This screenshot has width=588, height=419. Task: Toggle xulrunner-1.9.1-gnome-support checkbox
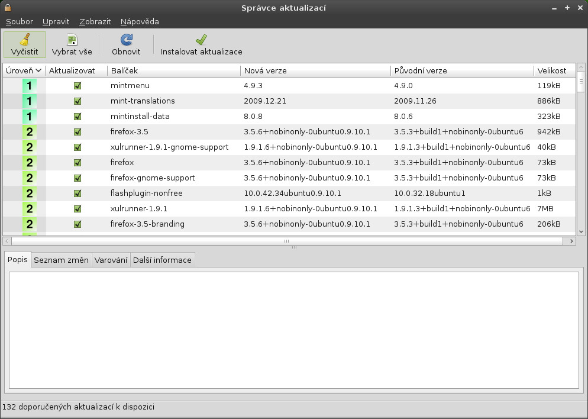click(x=77, y=147)
